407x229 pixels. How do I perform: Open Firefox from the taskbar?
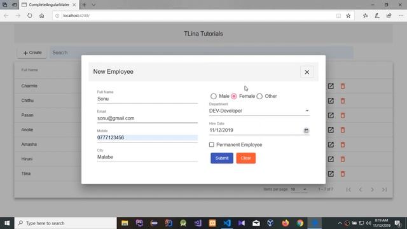[286, 223]
